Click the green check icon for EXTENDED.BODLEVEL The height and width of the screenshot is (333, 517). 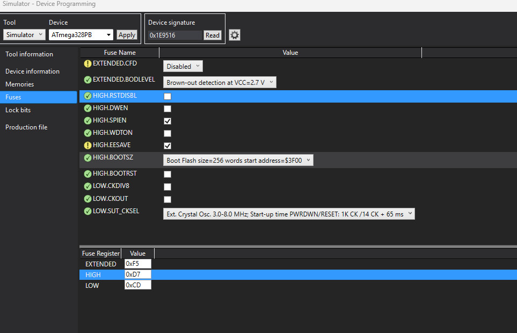[88, 80]
